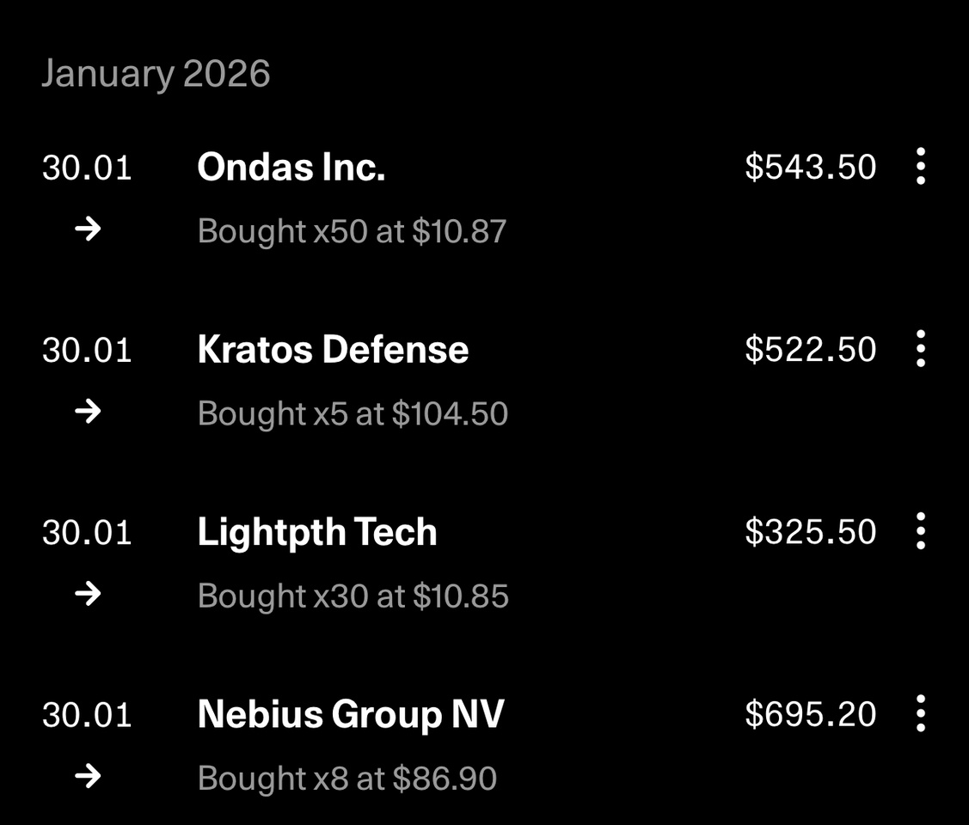The image size is (969, 825).
Task: Open the three-dot menu for Lightpth Tech
Action: 920,531
